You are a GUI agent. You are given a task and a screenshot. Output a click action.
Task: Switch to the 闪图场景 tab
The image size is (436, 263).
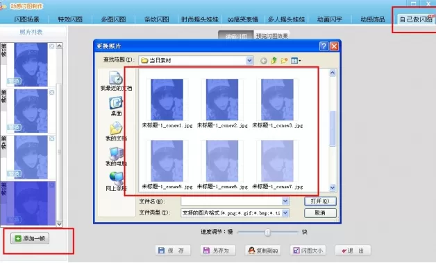pyautogui.click(x=26, y=19)
